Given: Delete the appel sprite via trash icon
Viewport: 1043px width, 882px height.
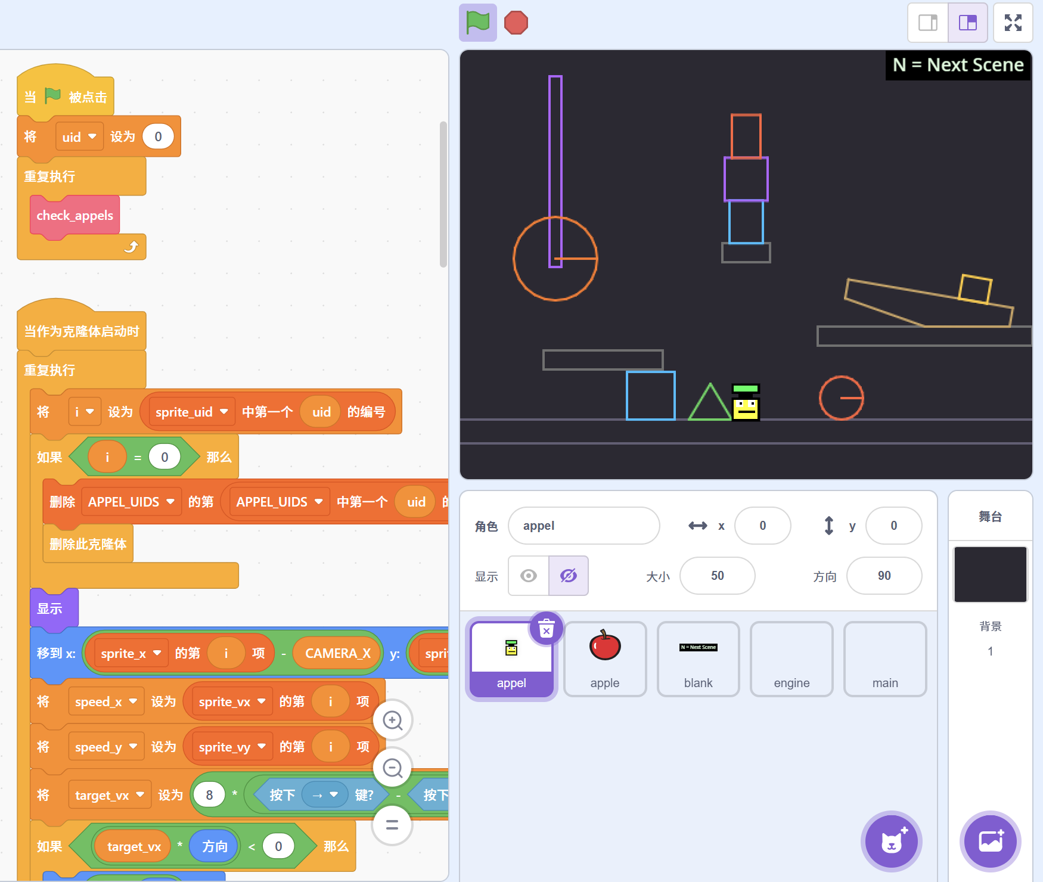Looking at the screenshot, I should pos(546,628).
